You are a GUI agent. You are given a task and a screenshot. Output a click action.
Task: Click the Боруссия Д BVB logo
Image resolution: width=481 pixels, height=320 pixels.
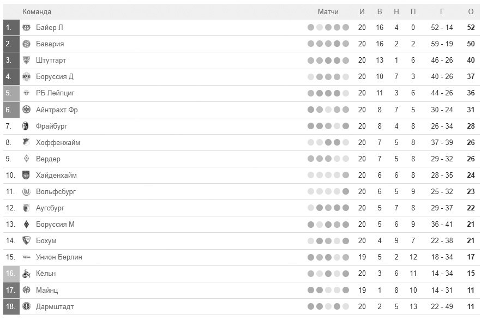26,77
